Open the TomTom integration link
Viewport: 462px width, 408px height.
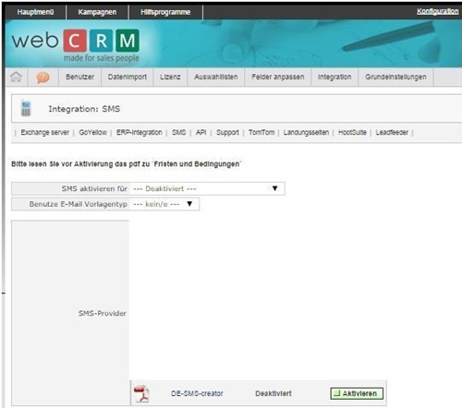(261, 132)
